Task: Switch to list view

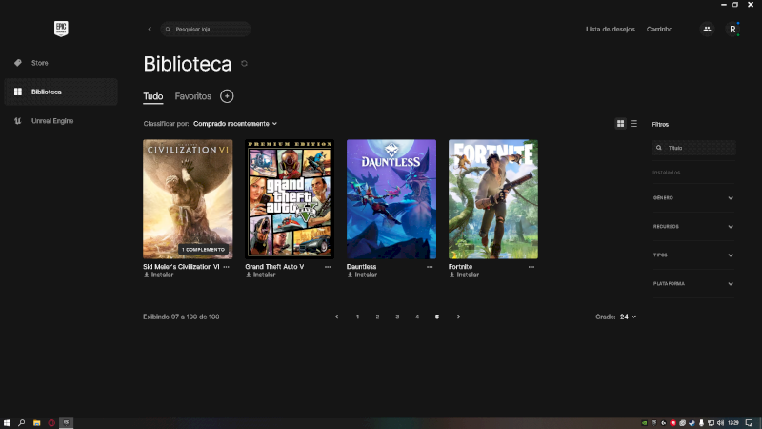Action: 633,124
